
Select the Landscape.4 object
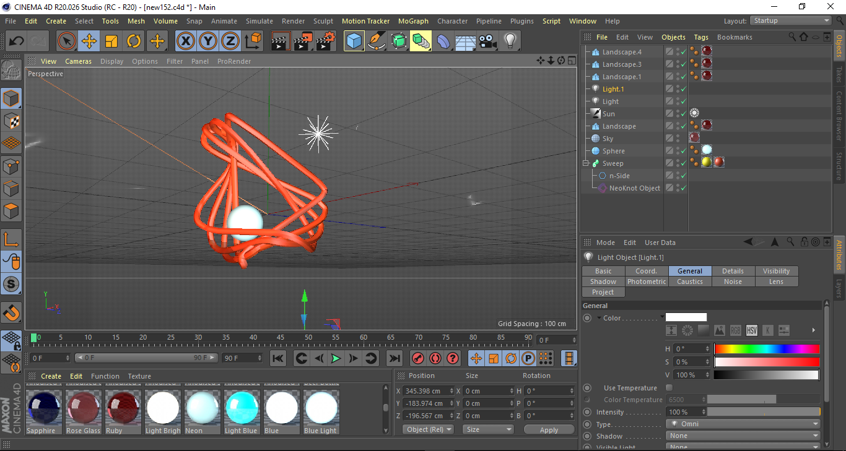621,52
